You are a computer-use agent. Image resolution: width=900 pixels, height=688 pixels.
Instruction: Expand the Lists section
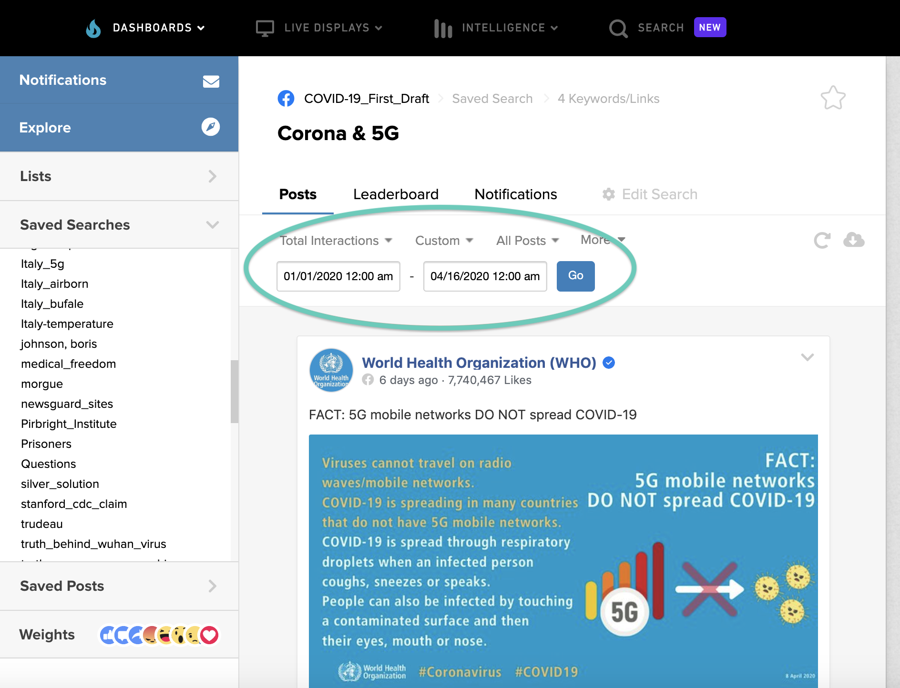(x=119, y=176)
